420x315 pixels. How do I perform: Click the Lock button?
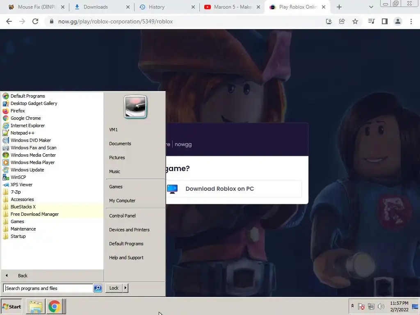pyautogui.click(x=114, y=288)
